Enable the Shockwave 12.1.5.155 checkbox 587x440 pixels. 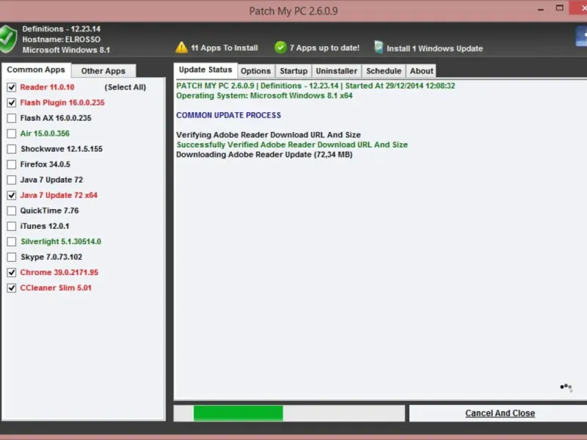(x=12, y=149)
